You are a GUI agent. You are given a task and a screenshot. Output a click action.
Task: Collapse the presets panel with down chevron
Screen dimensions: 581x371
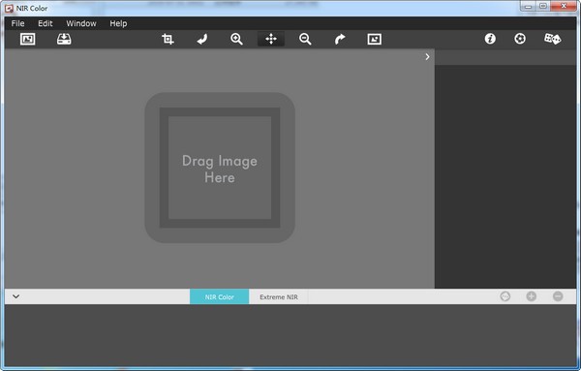click(15, 296)
